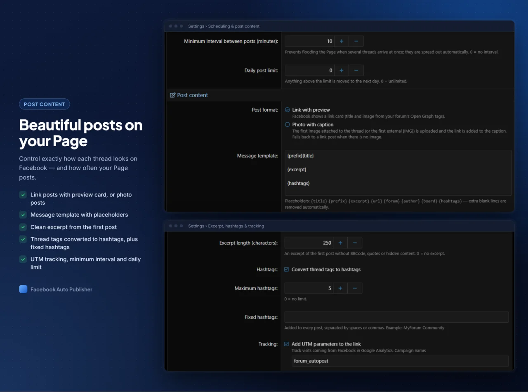The height and width of the screenshot is (392, 528).
Task: Click 'Settings › Excerpt, hashtags & tracking' title
Action: click(226, 226)
